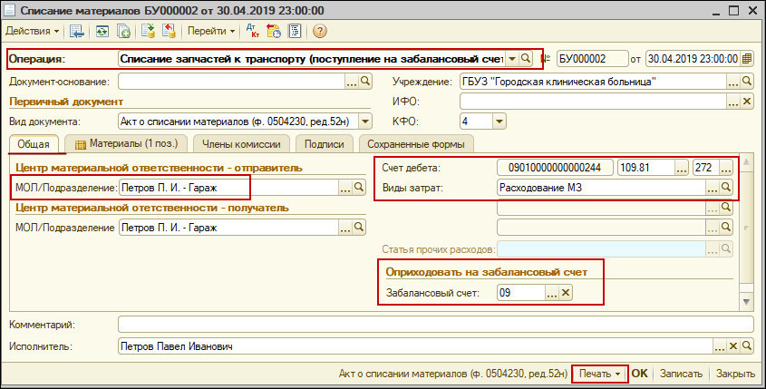Show Дт/Кт postings of the document
The width and height of the screenshot is (766, 389).
(x=253, y=31)
